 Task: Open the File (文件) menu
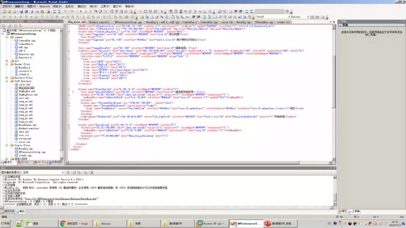tap(7, 6)
